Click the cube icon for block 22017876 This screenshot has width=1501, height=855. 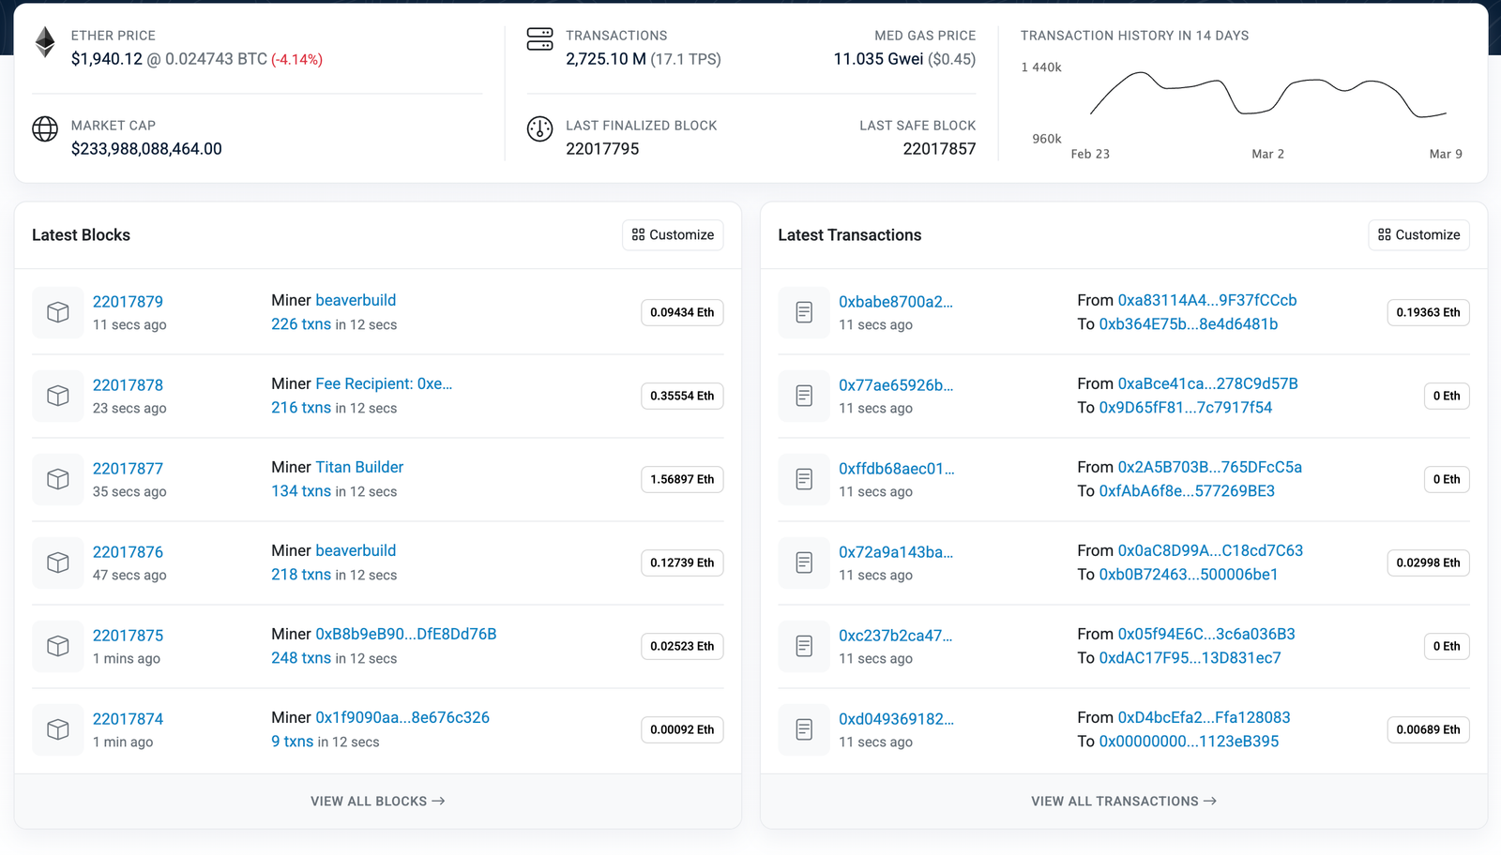58,562
